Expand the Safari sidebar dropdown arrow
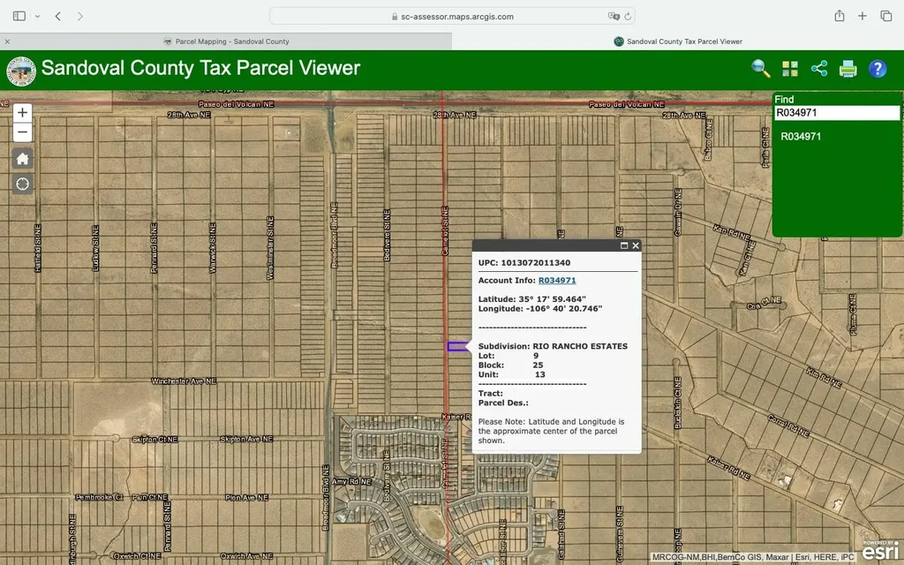904x565 pixels. tap(37, 16)
